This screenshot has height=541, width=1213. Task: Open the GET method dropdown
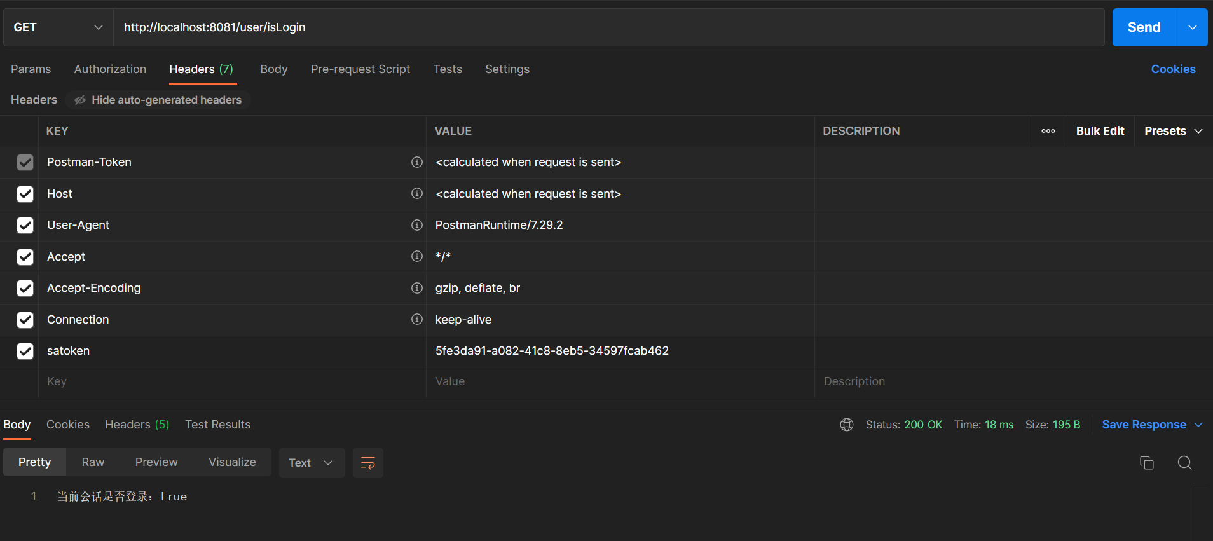(58, 27)
